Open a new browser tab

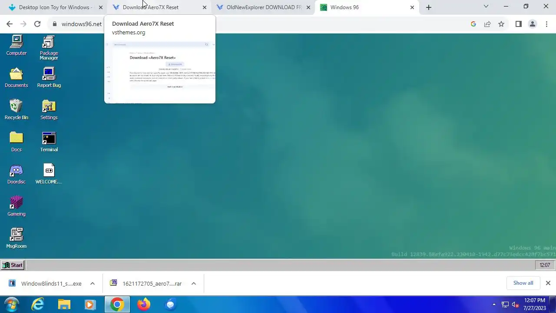[x=429, y=7]
